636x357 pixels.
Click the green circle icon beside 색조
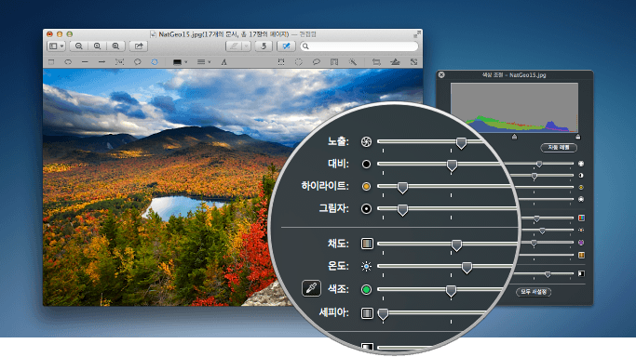coord(366,289)
